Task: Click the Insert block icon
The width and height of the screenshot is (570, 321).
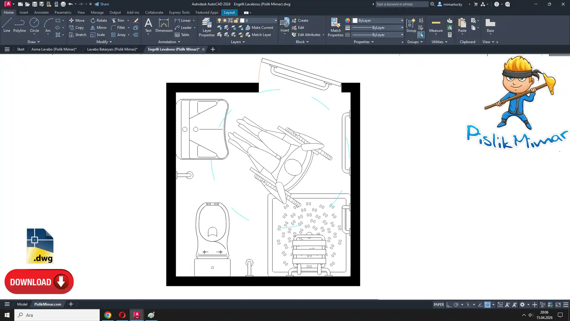Action: coord(284,23)
